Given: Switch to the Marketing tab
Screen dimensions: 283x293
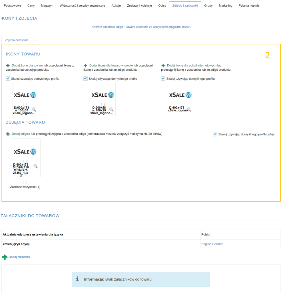Looking at the screenshot, I should [225, 5].
